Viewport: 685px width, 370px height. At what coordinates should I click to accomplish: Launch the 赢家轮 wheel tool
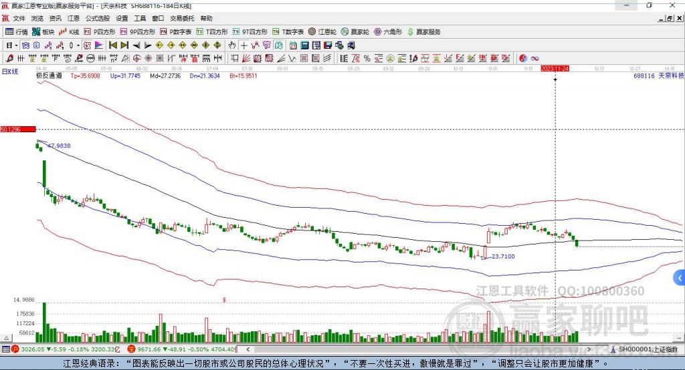coord(355,32)
